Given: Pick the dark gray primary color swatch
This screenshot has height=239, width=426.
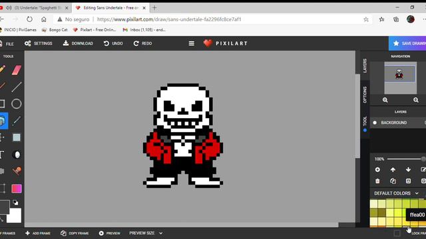Looking at the screenshot, I should (x=5, y=206).
